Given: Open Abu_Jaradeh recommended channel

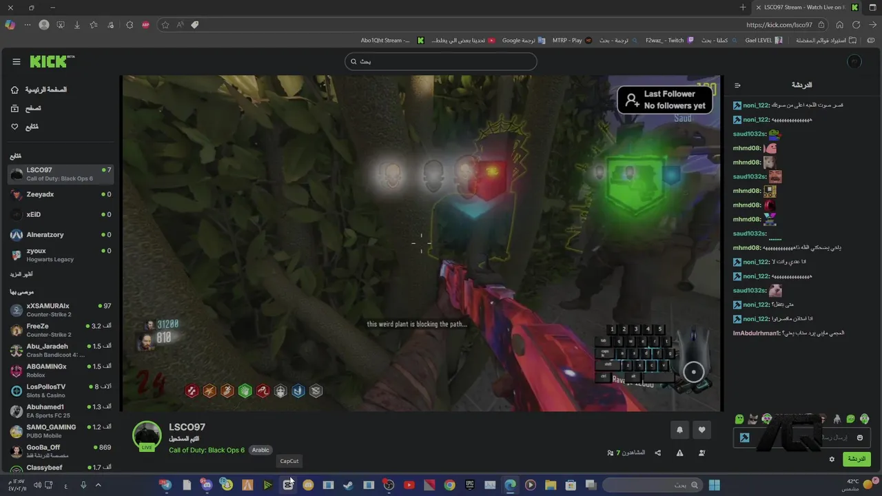Looking at the screenshot, I should pos(61,350).
